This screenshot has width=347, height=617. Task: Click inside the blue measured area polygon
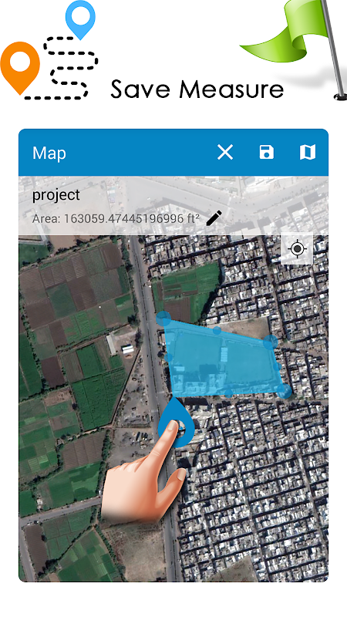pyautogui.click(x=222, y=358)
